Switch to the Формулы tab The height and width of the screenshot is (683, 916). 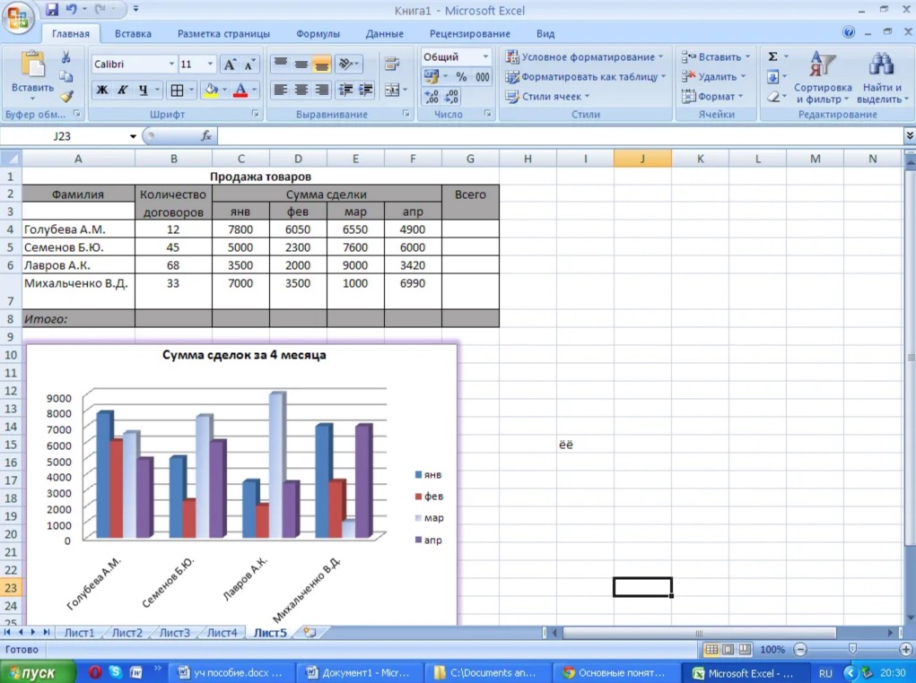tap(318, 34)
